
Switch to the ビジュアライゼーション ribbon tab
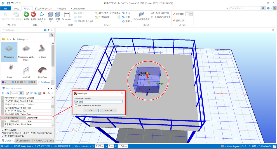point(43,8)
